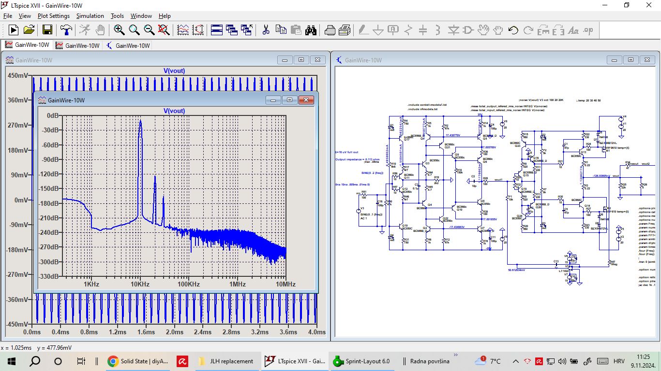Select the Draw Wire pencil tool
661x371 pixels.
pos(363,30)
